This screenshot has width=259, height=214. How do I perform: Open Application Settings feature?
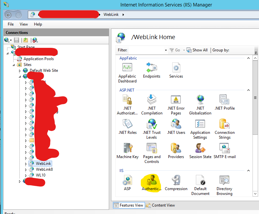click(200, 129)
